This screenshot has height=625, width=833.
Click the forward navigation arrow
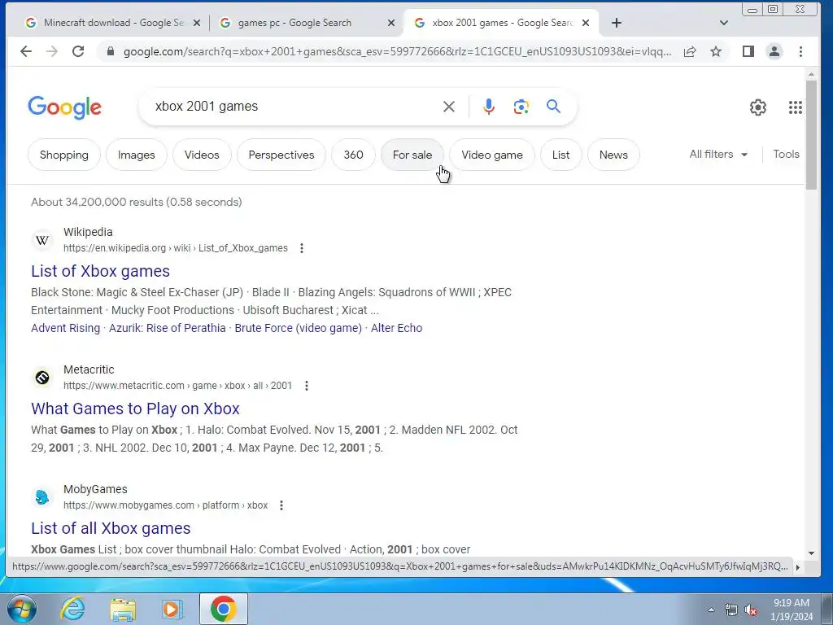(x=51, y=51)
